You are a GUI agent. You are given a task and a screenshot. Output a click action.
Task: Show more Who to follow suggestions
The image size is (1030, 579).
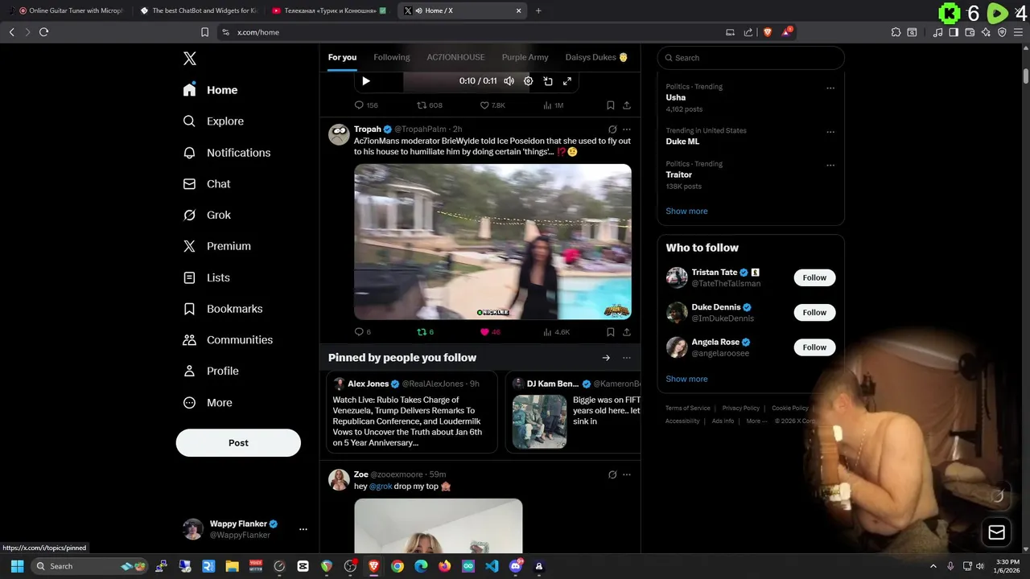pos(686,380)
